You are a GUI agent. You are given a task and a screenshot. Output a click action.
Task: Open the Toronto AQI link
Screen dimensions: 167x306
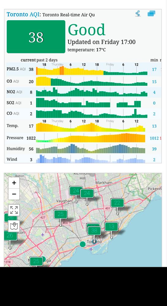pyautogui.click(x=23, y=14)
